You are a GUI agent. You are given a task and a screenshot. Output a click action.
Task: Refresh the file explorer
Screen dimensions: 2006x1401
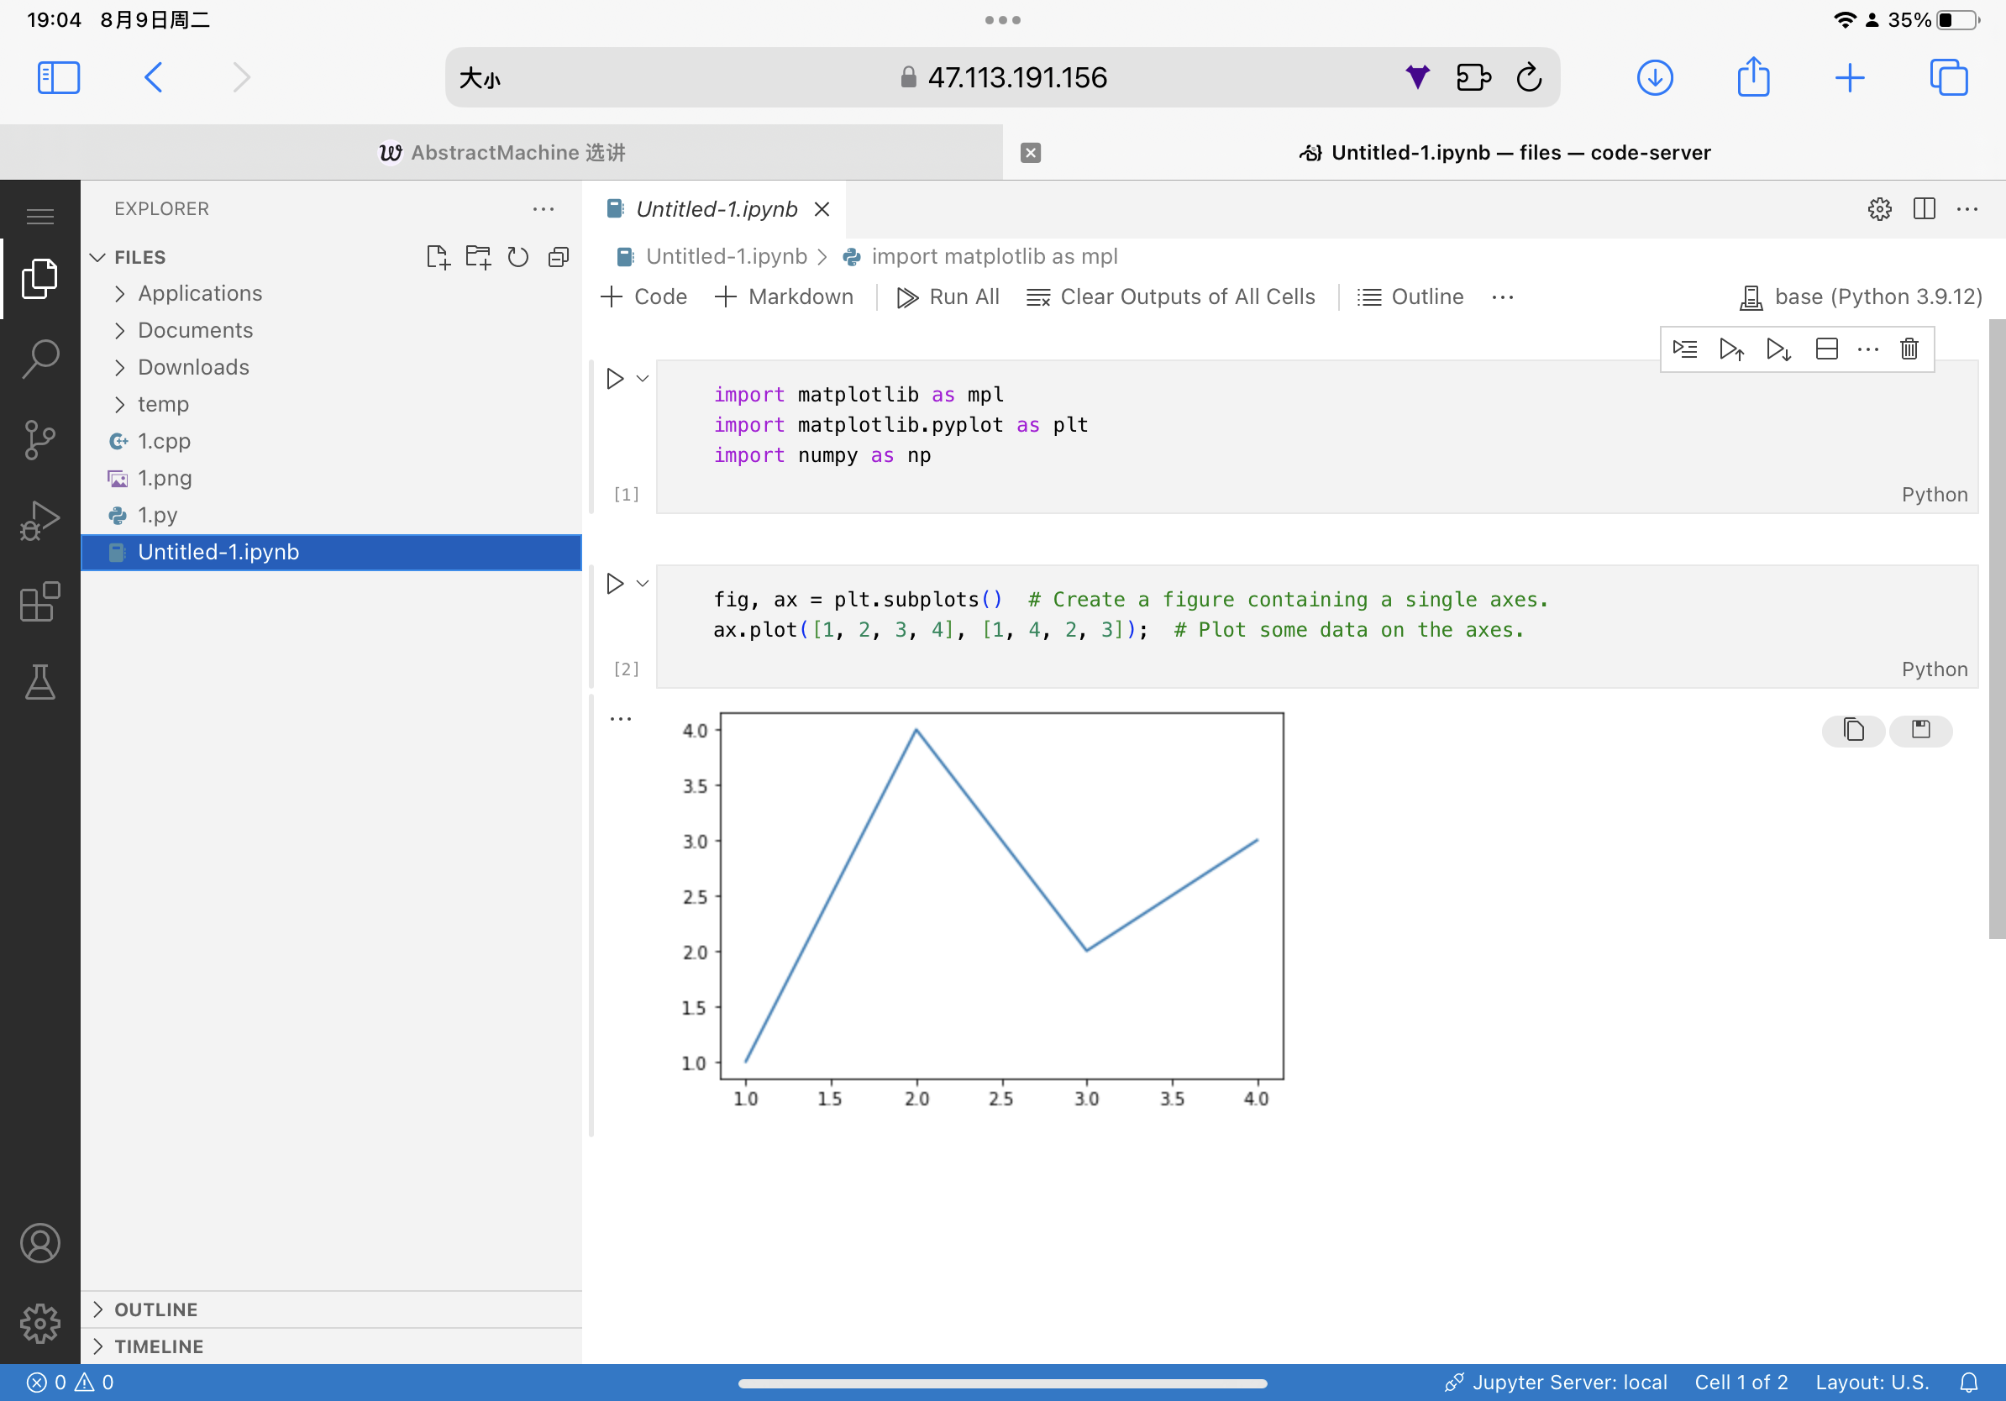click(518, 257)
